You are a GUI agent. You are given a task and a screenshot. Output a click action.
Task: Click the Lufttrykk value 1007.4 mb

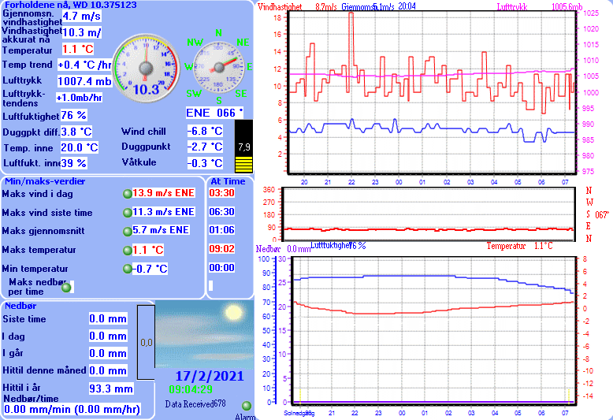(85, 81)
